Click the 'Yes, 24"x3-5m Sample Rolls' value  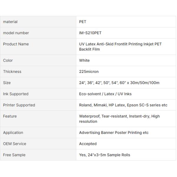click(104, 155)
